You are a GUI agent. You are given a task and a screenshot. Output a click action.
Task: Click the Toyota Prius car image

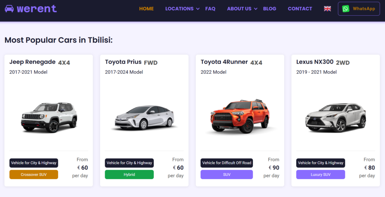click(144, 118)
